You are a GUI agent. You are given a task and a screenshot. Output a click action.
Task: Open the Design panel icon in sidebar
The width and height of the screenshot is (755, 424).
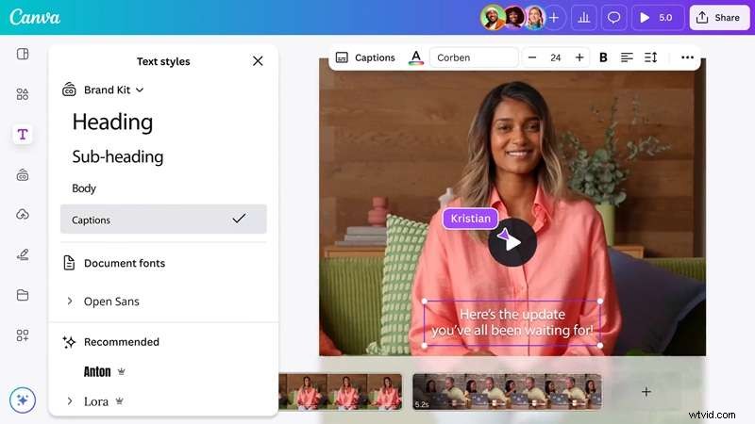click(x=23, y=54)
